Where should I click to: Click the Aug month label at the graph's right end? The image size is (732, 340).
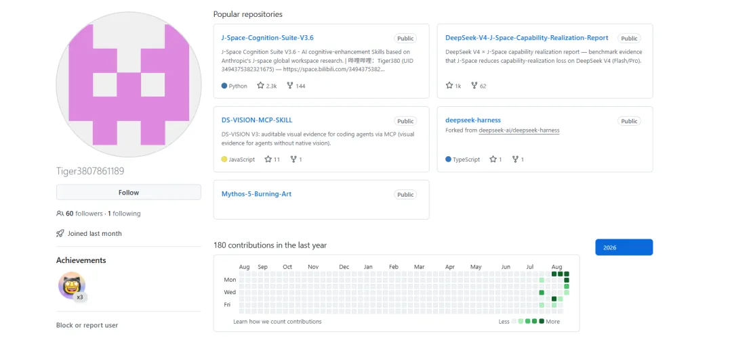point(556,267)
